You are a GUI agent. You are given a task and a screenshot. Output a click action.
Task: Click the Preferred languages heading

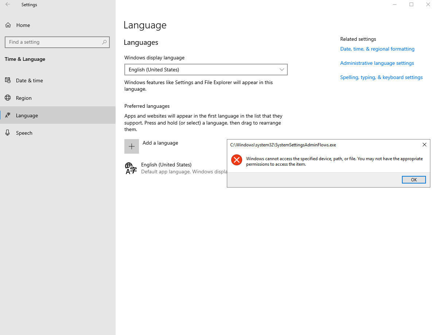coord(147,106)
